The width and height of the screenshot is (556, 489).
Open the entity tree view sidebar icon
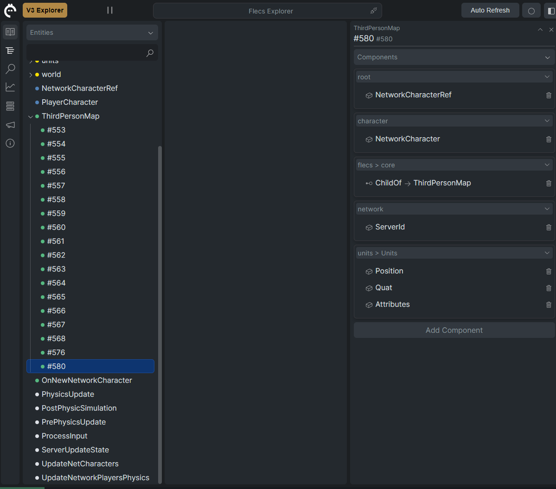10,51
